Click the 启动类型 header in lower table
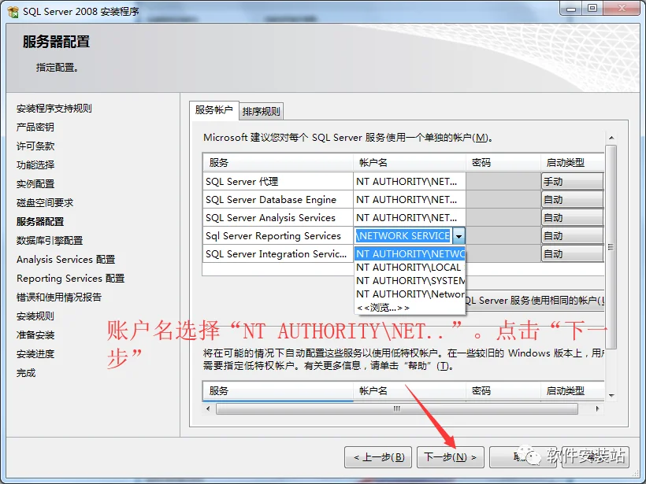Screen dimensions: 646x484 pos(573,391)
